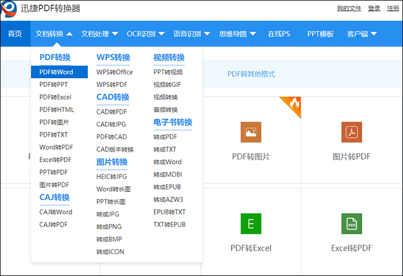
Task: Choose 转成EPUB menu entry
Action: 167,187
